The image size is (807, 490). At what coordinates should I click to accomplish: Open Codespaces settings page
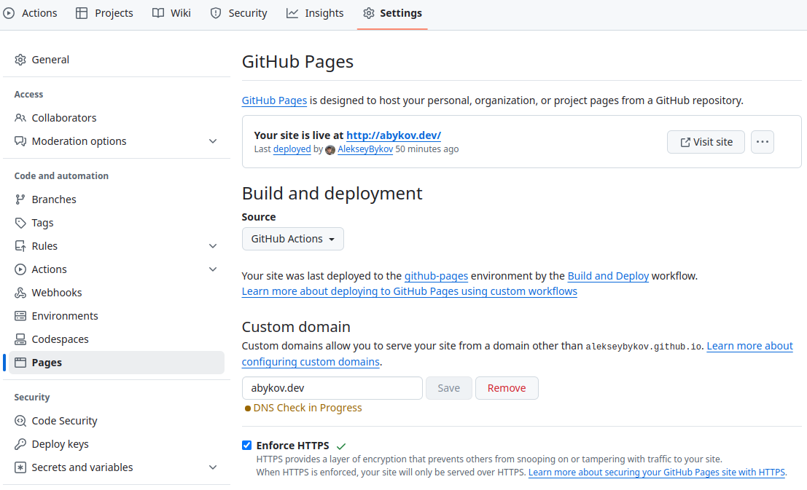coord(117,339)
